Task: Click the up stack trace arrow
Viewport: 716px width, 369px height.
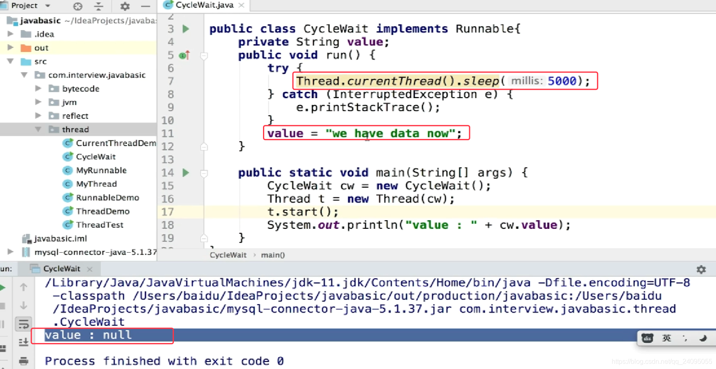Action: [x=23, y=287]
